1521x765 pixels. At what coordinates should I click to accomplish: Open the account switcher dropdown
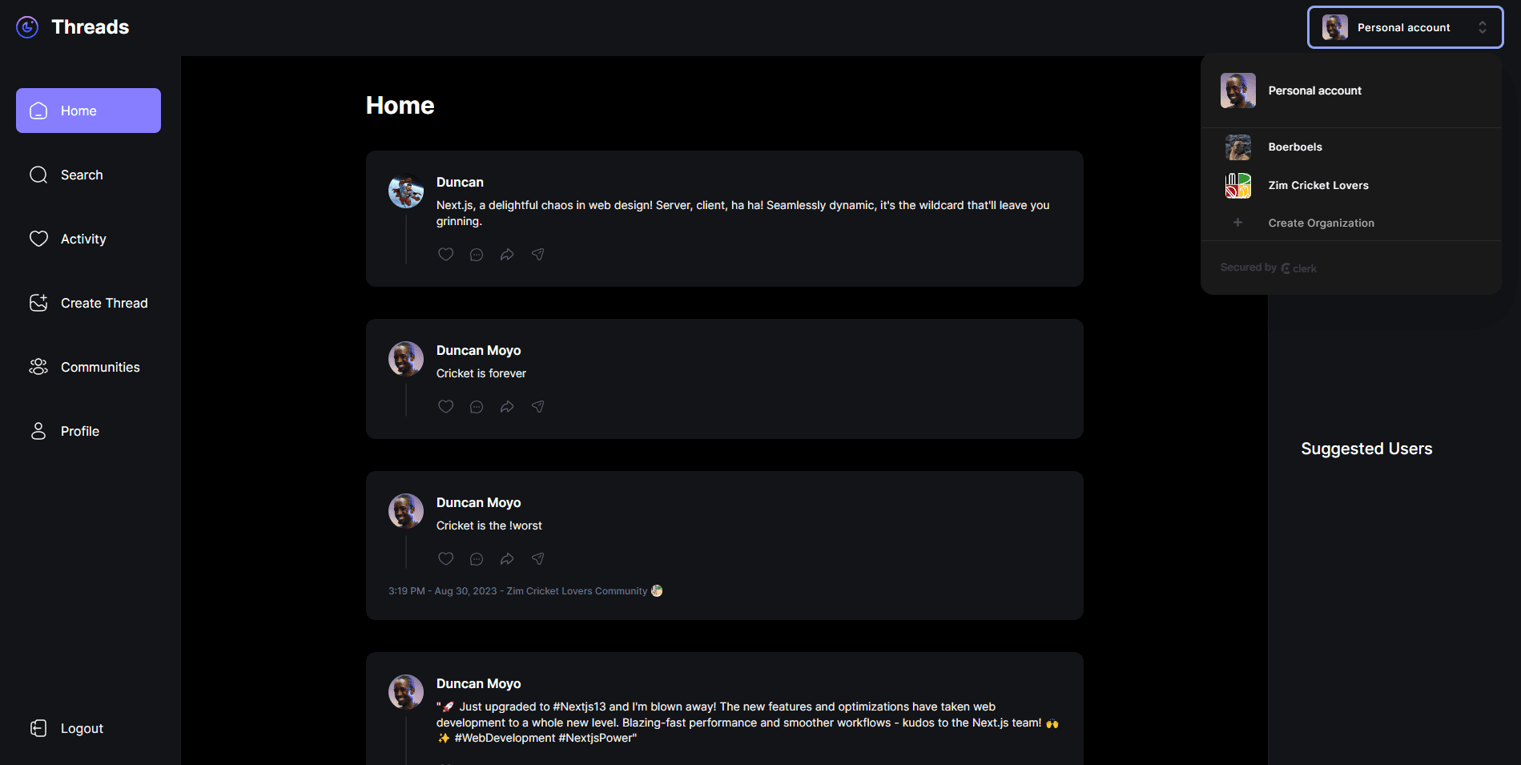click(1404, 26)
